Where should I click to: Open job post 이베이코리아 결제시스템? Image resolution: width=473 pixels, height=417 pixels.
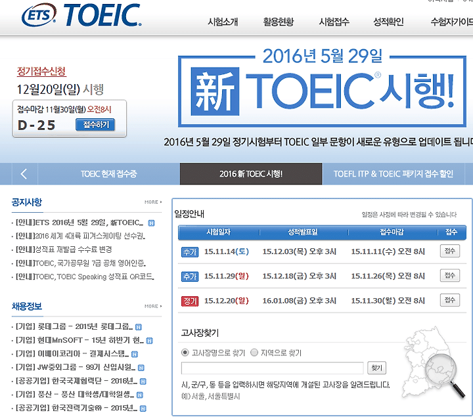72,354
